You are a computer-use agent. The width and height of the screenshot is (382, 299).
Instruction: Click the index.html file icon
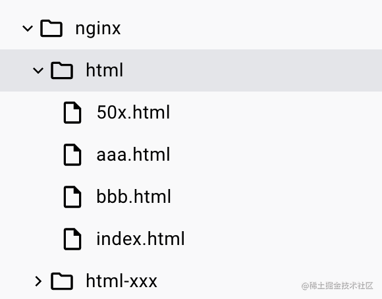click(x=72, y=239)
